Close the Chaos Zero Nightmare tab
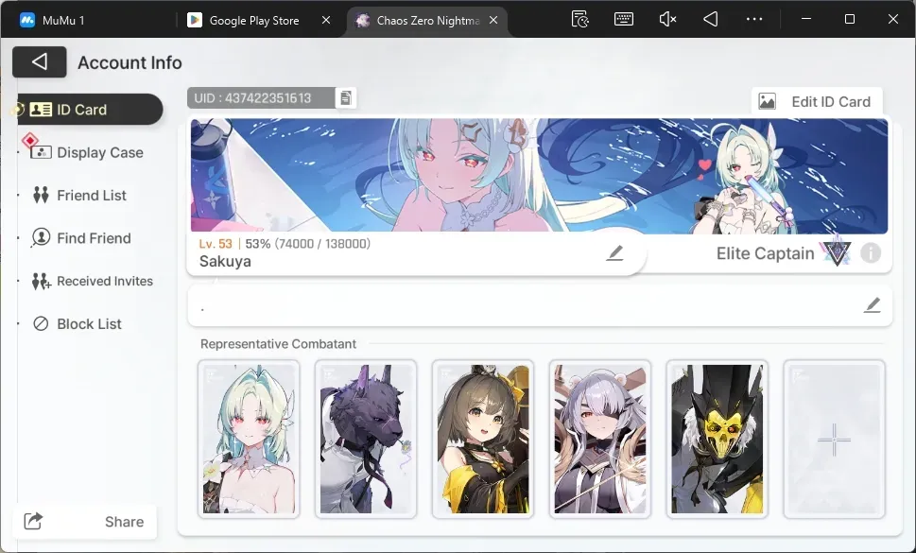916x553 pixels. click(493, 21)
